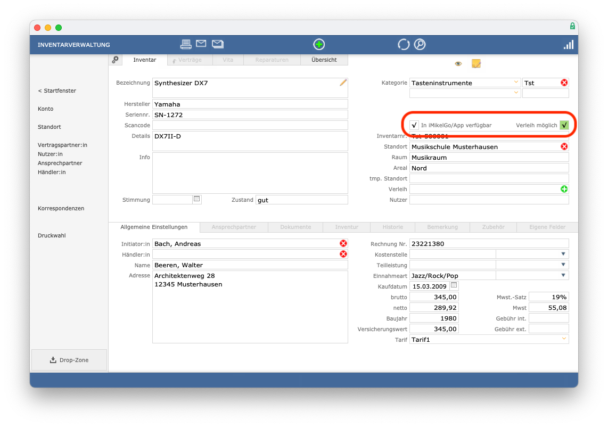Remove Kategorie with red X icon
The image size is (608, 427).
[564, 83]
